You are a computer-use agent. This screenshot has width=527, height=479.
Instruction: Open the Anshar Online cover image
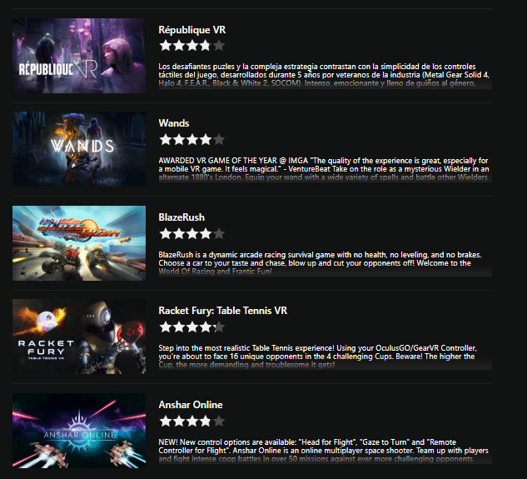pyautogui.click(x=79, y=431)
